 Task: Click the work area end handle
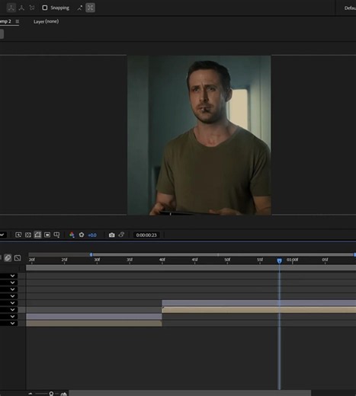click(354, 254)
